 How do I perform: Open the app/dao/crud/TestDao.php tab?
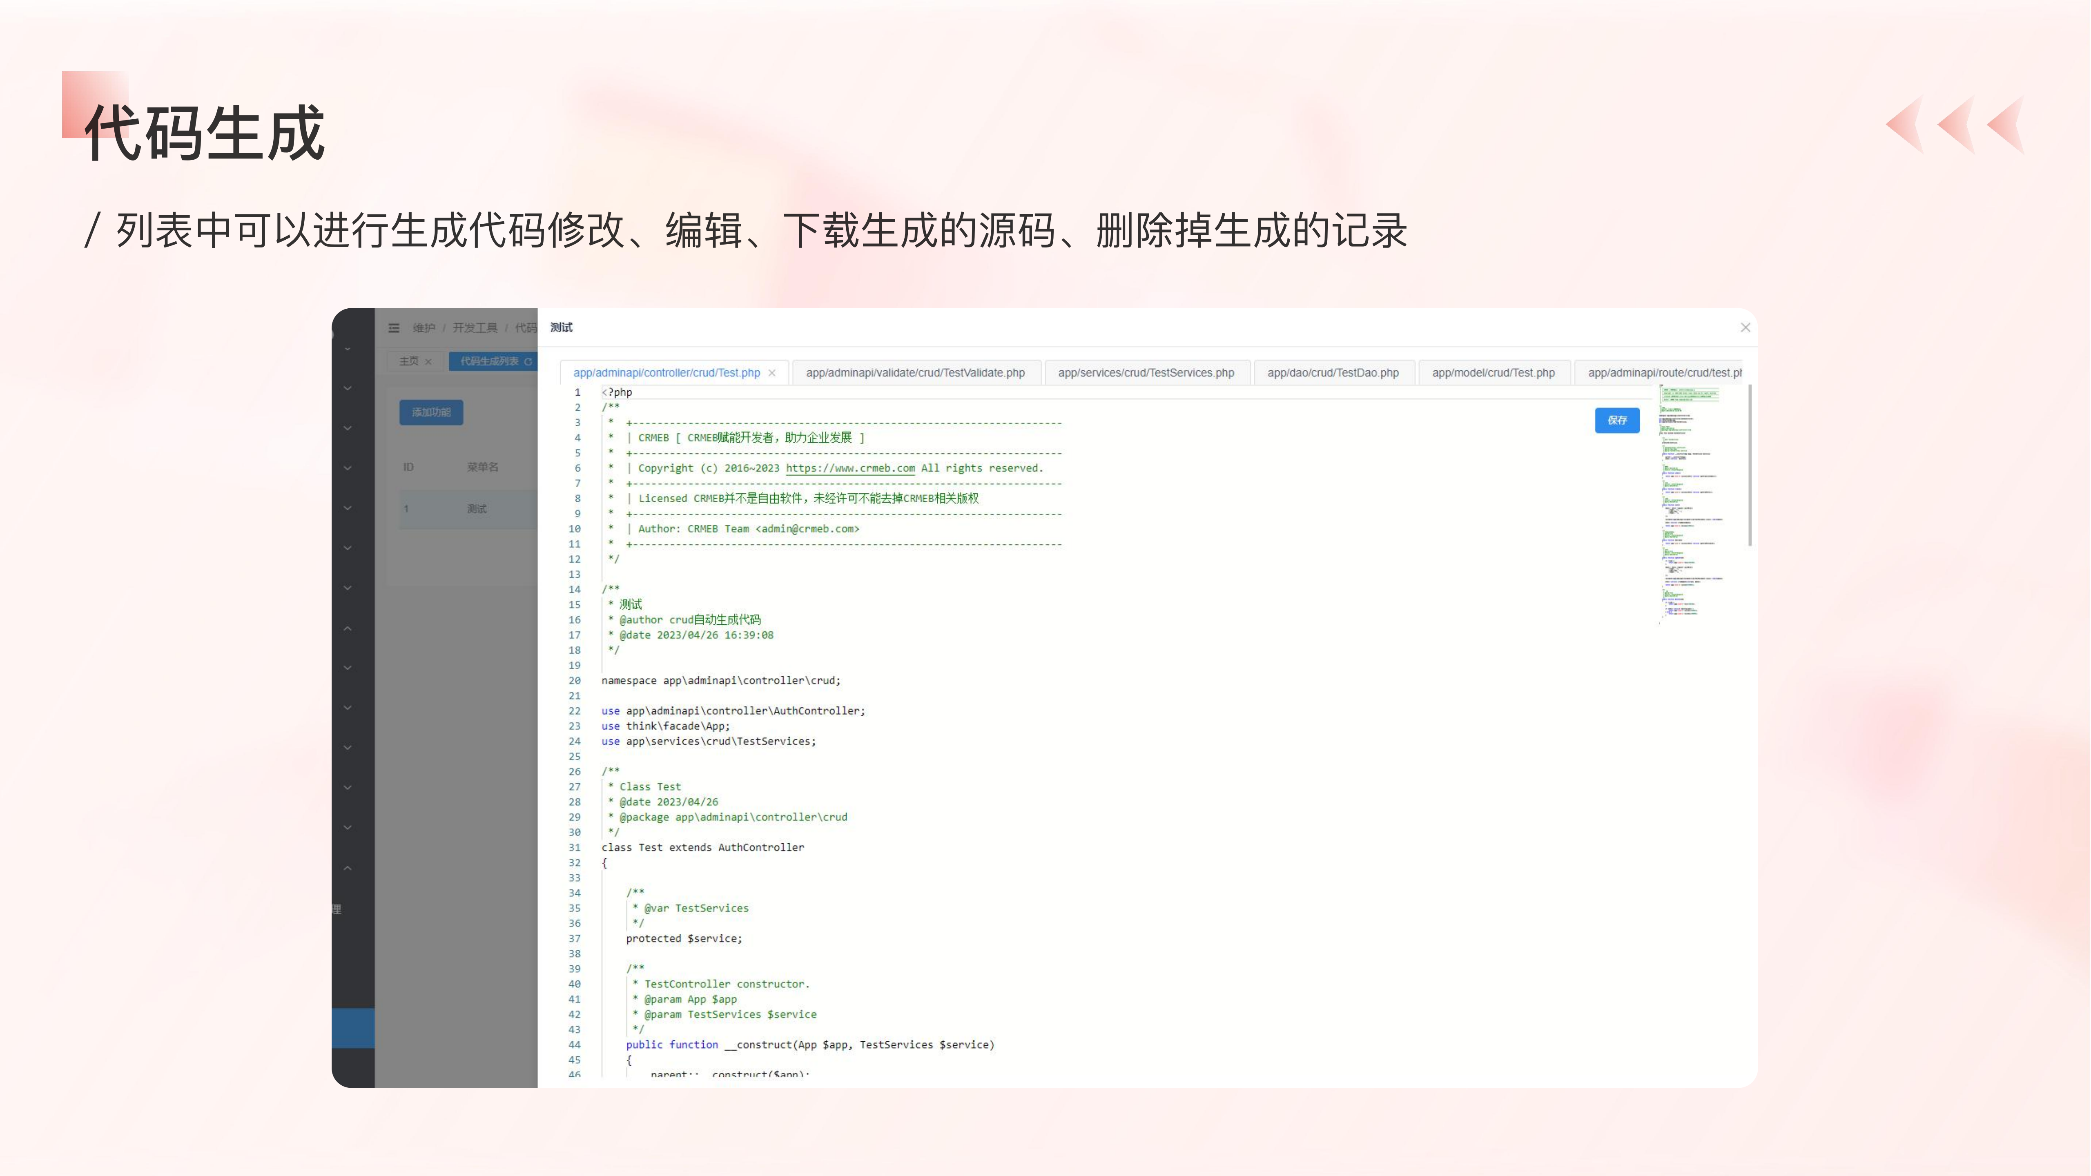tap(1333, 372)
